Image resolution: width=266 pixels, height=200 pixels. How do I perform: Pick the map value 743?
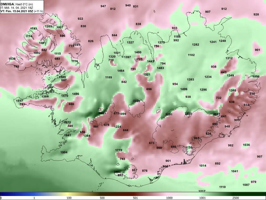pos(122,159)
